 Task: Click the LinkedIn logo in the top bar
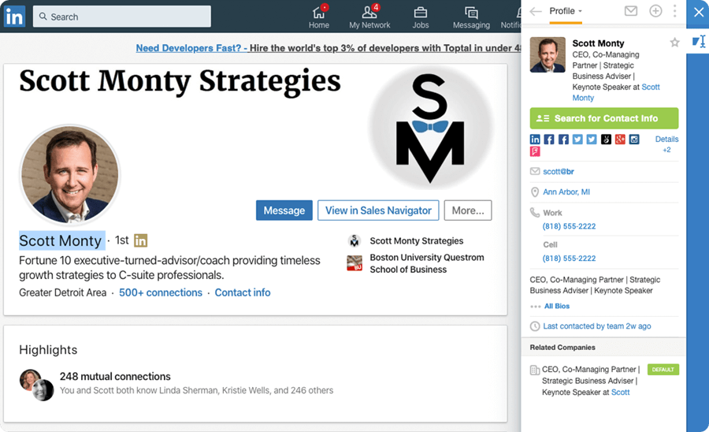[14, 17]
